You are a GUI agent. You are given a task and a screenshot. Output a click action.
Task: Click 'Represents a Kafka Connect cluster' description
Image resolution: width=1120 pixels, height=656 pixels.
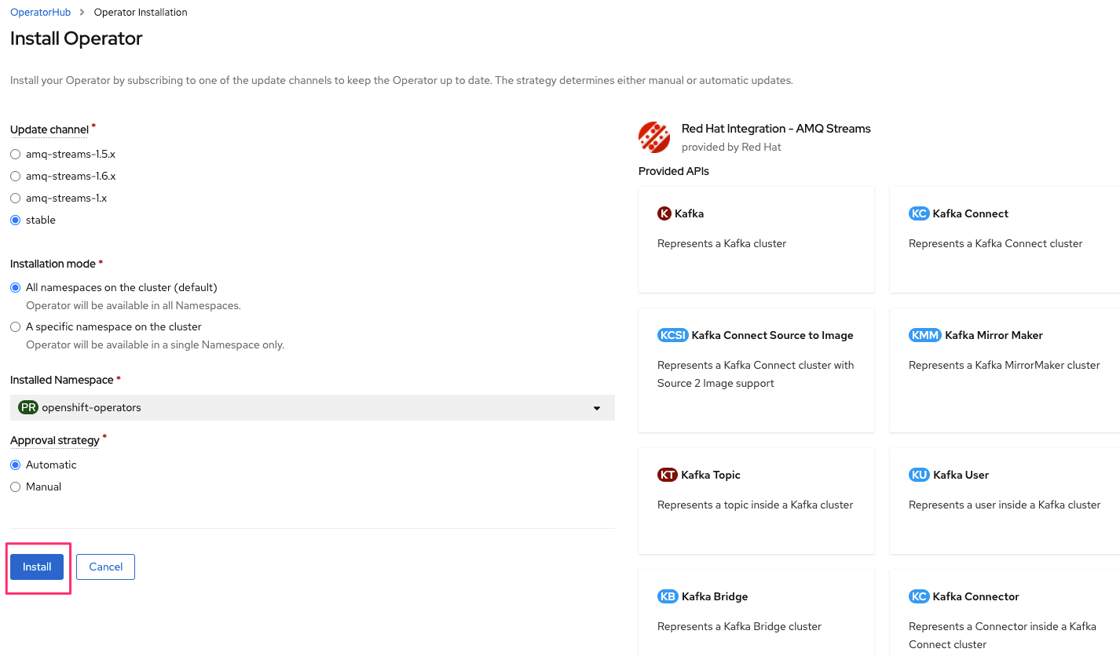point(995,243)
